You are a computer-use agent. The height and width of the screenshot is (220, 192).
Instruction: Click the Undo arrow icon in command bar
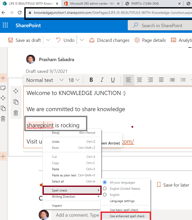58,40
